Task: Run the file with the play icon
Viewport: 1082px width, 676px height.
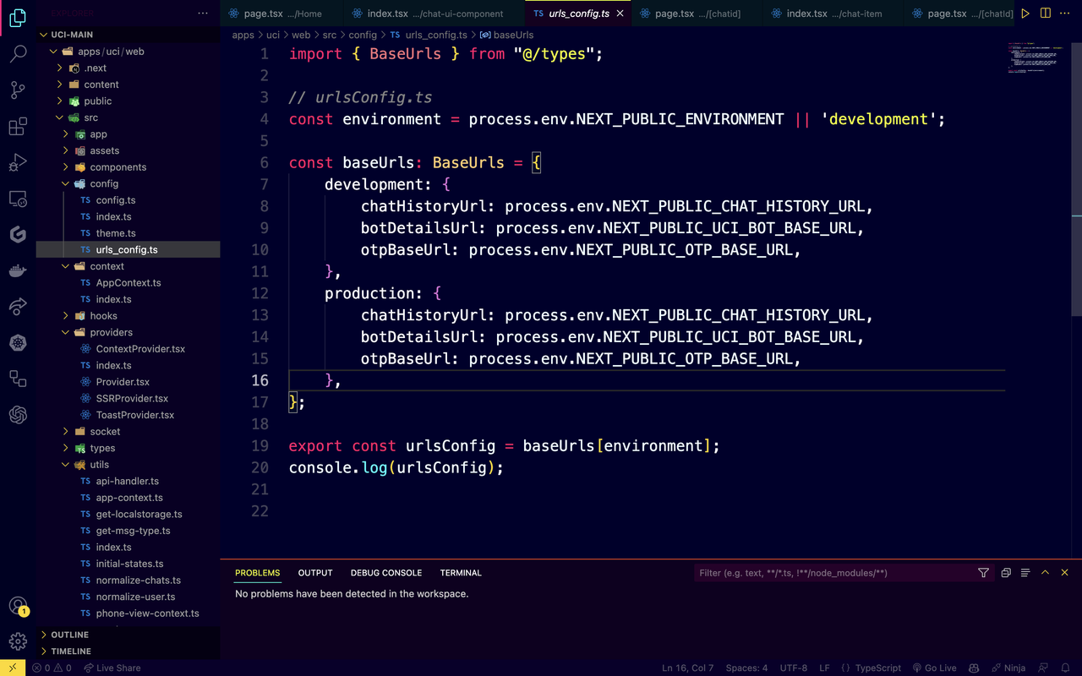Action: (x=1025, y=14)
